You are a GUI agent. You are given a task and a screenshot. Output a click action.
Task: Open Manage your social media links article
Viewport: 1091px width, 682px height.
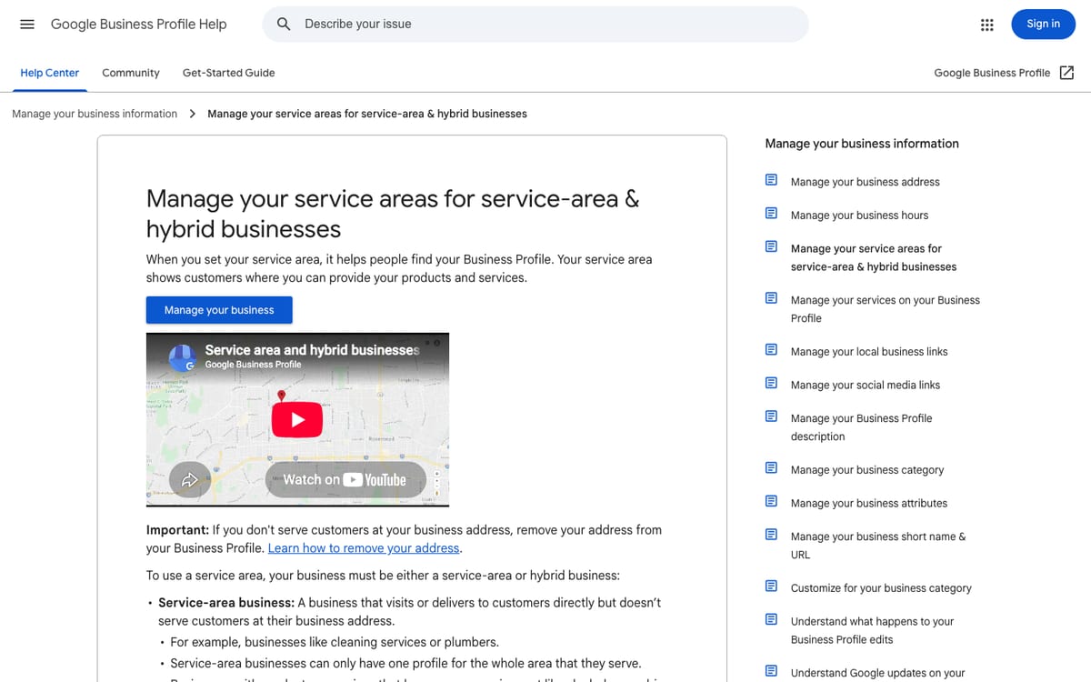tap(866, 386)
